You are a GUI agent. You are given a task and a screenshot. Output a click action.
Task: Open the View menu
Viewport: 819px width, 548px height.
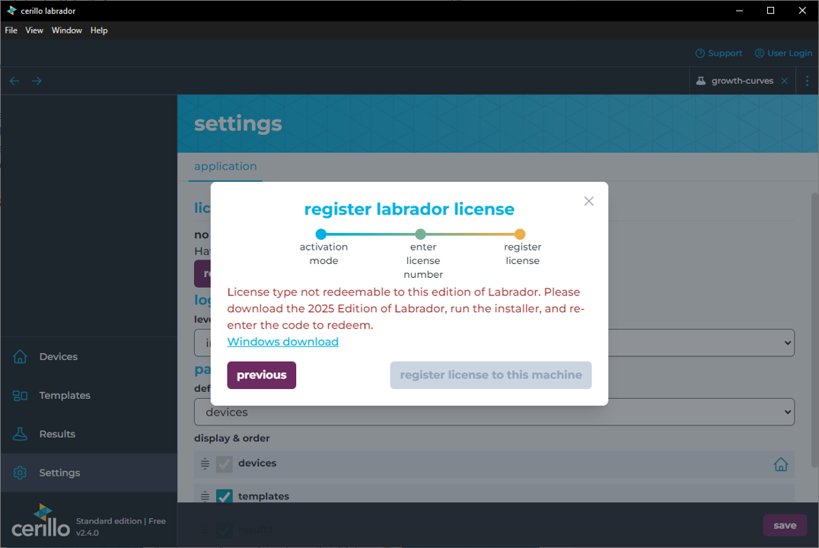point(34,30)
